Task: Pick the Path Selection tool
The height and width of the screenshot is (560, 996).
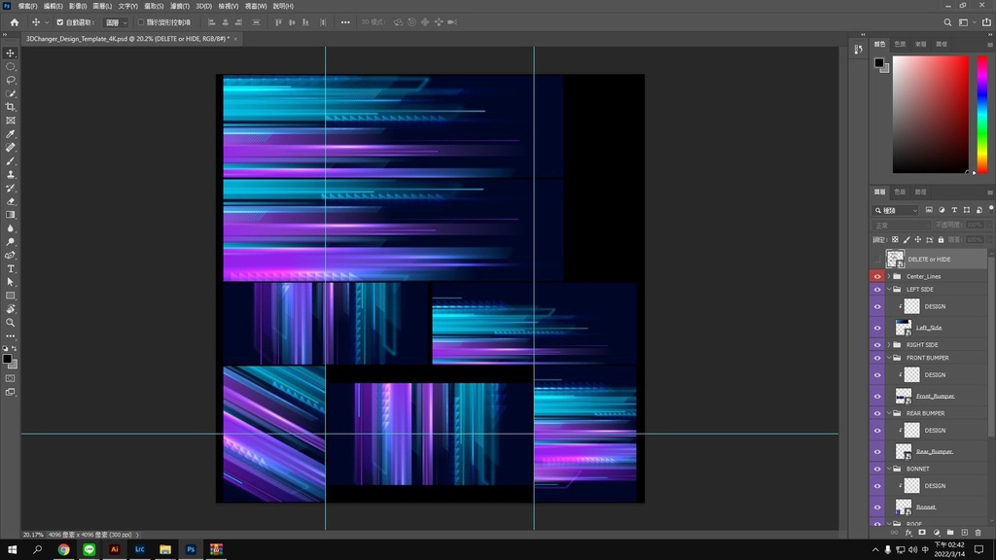Action: 11,282
